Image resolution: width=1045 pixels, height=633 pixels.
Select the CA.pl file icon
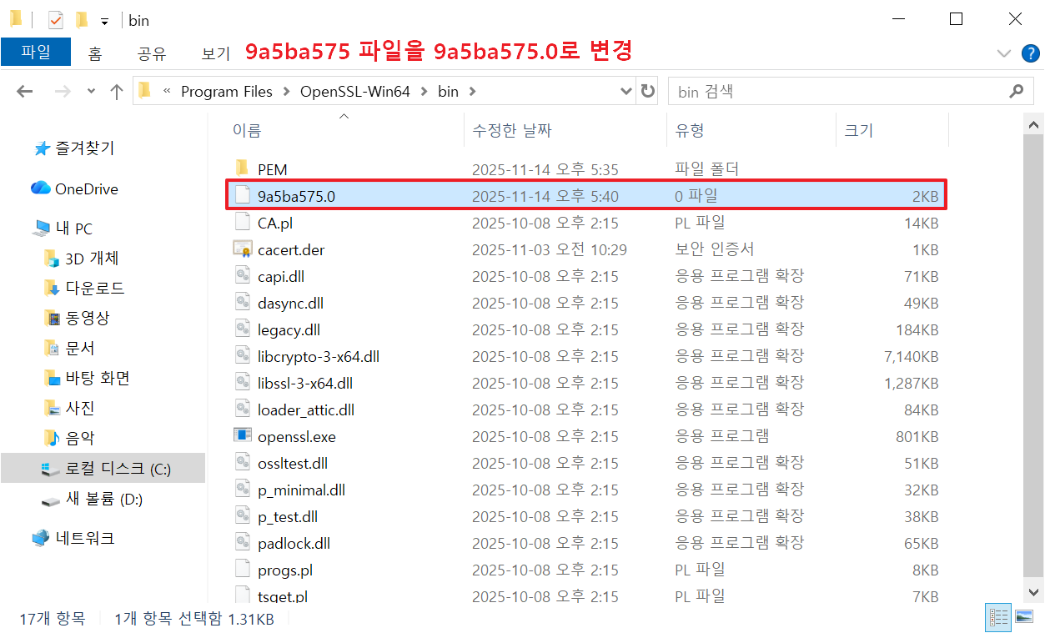click(x=243, y=223)
